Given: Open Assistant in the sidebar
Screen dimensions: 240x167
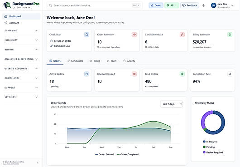Looking at the screenshot, I should [x=21, y=23].
